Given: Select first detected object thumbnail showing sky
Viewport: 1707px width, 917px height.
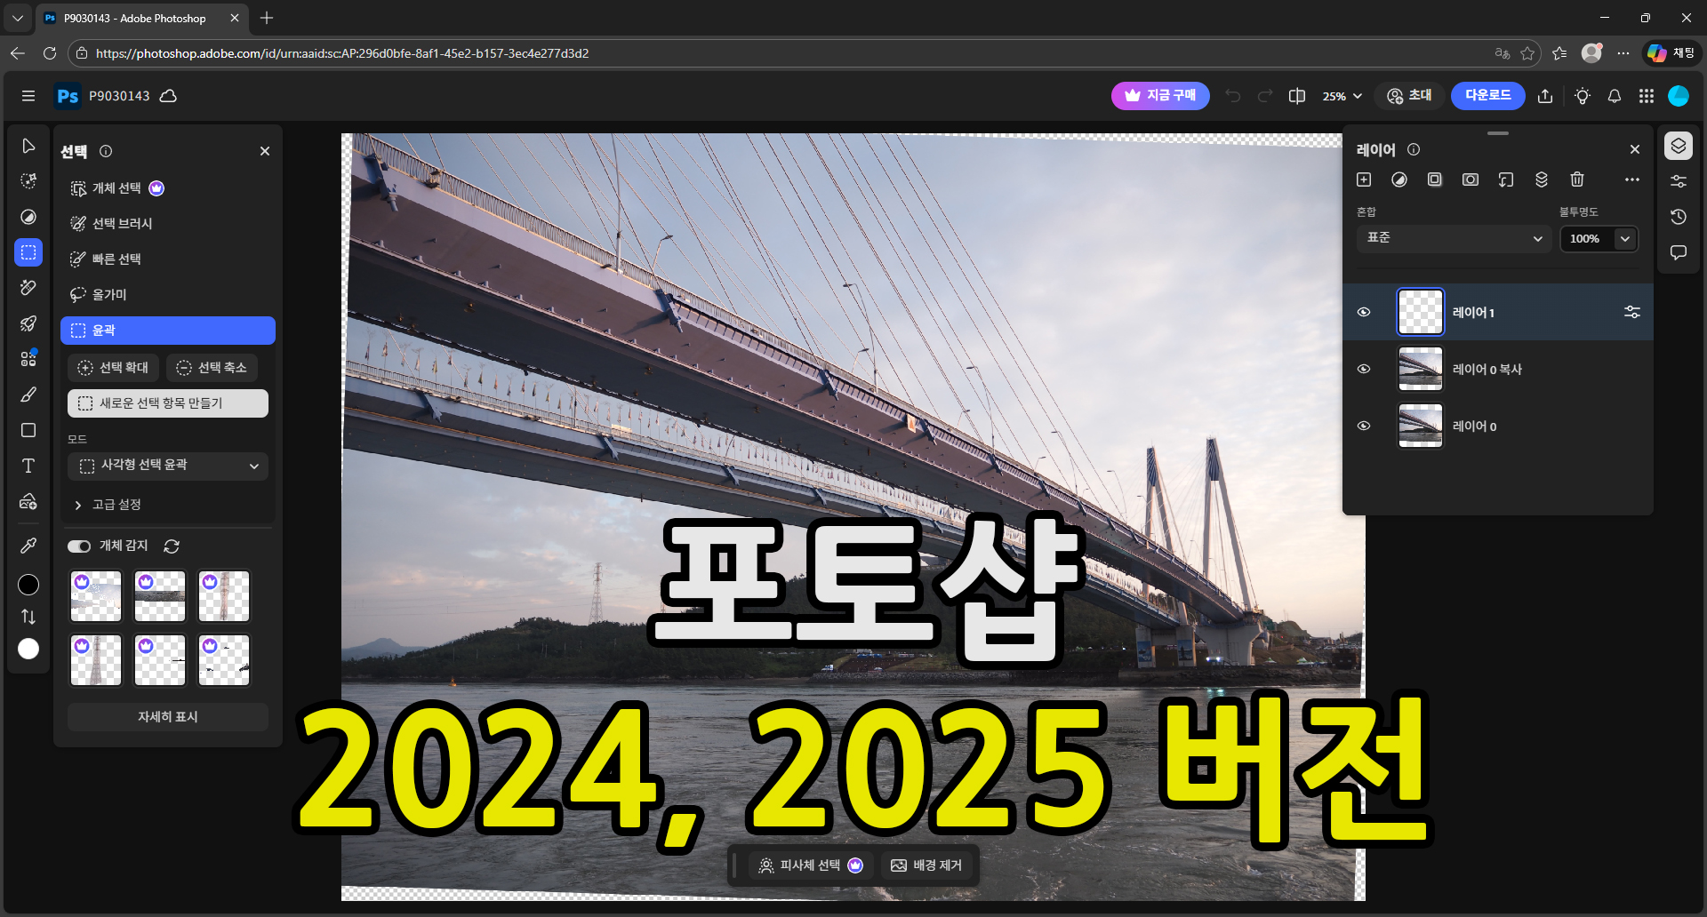Looking at the screenshot, I should (96, 596).
